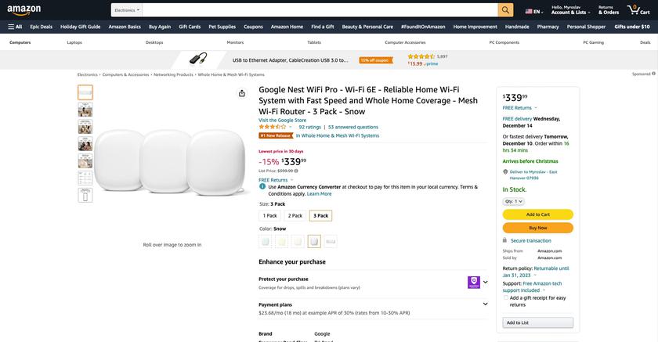Click the Add to Cart button

537,214
